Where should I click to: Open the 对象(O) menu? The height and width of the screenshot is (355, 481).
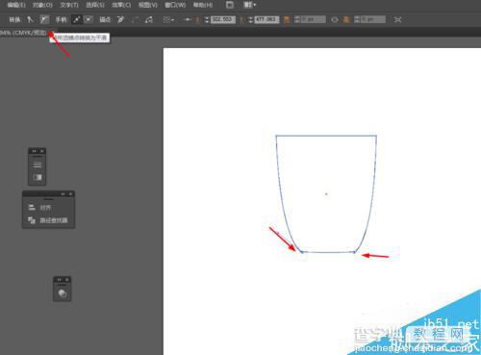42,5
